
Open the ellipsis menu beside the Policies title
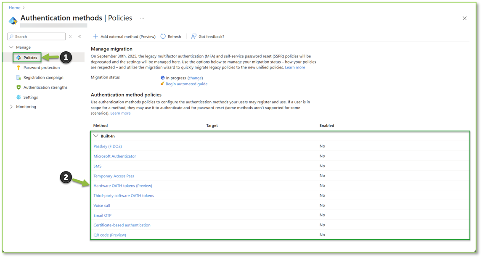pos(142,18)
